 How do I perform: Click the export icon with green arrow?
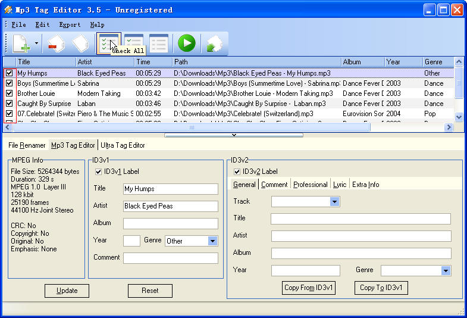214,43
